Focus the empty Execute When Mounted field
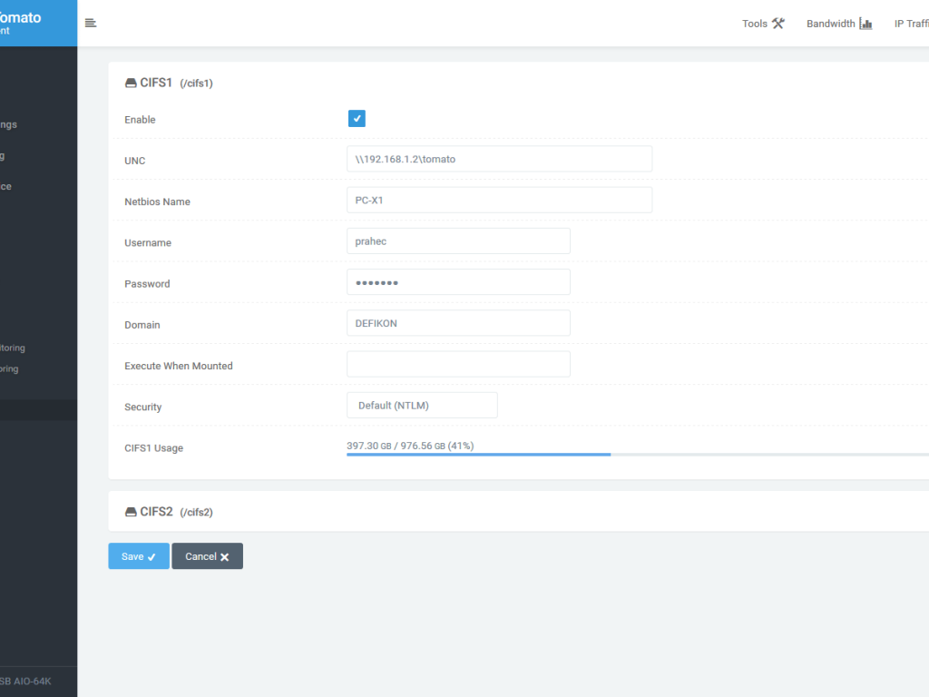Screen dimensions: 929x697 (x=458, y=364)
